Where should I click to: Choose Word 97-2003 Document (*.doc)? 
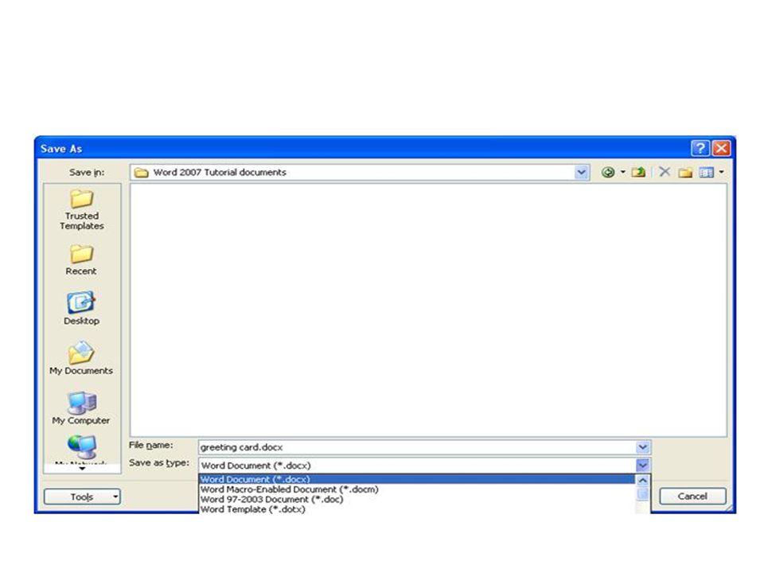tap(417, 499)
